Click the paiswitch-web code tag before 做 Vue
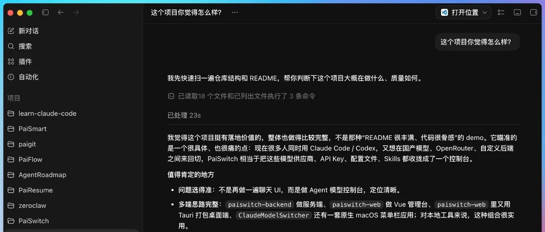 [x=357, y=205]
